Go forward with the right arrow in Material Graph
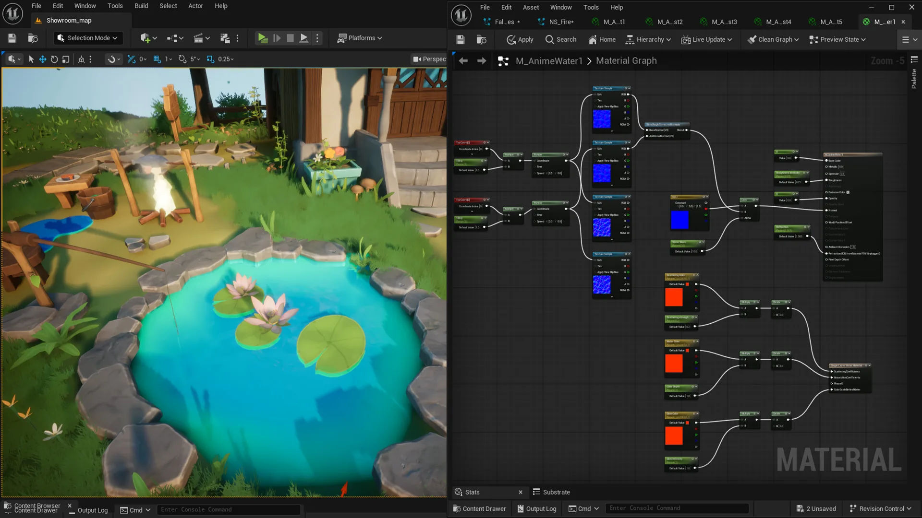 482,61
